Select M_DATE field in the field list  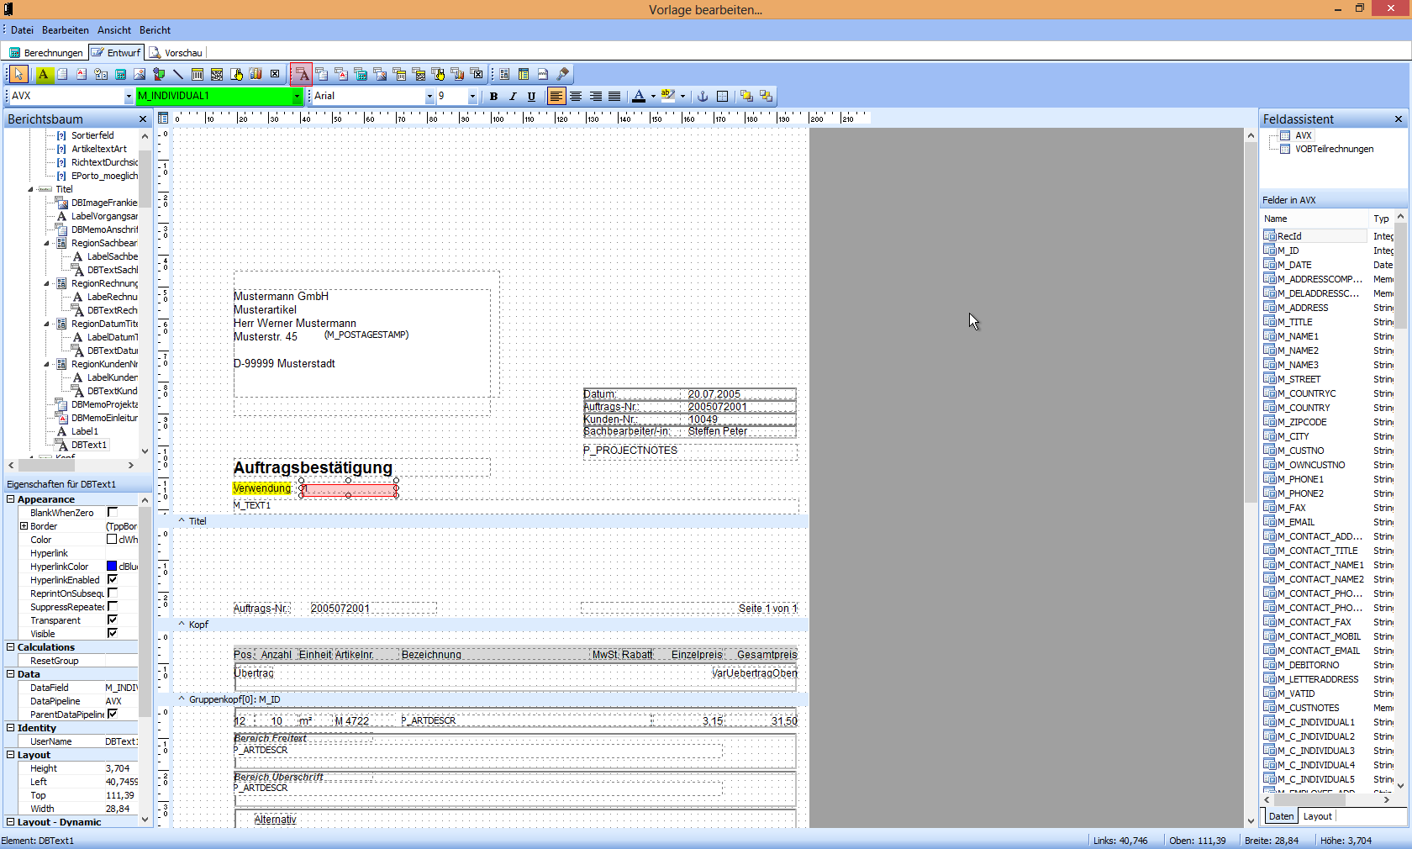click(x=1294, y=265)
